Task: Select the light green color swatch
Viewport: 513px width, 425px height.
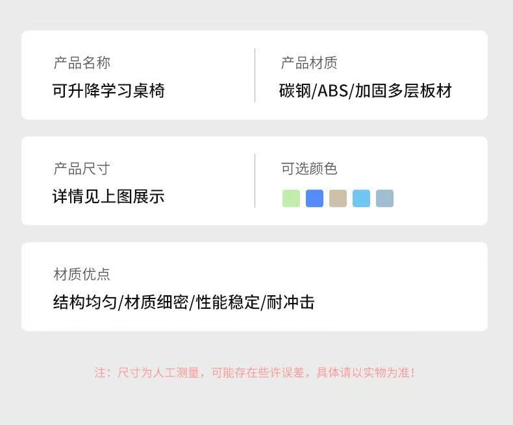Action: coord(291,199)
